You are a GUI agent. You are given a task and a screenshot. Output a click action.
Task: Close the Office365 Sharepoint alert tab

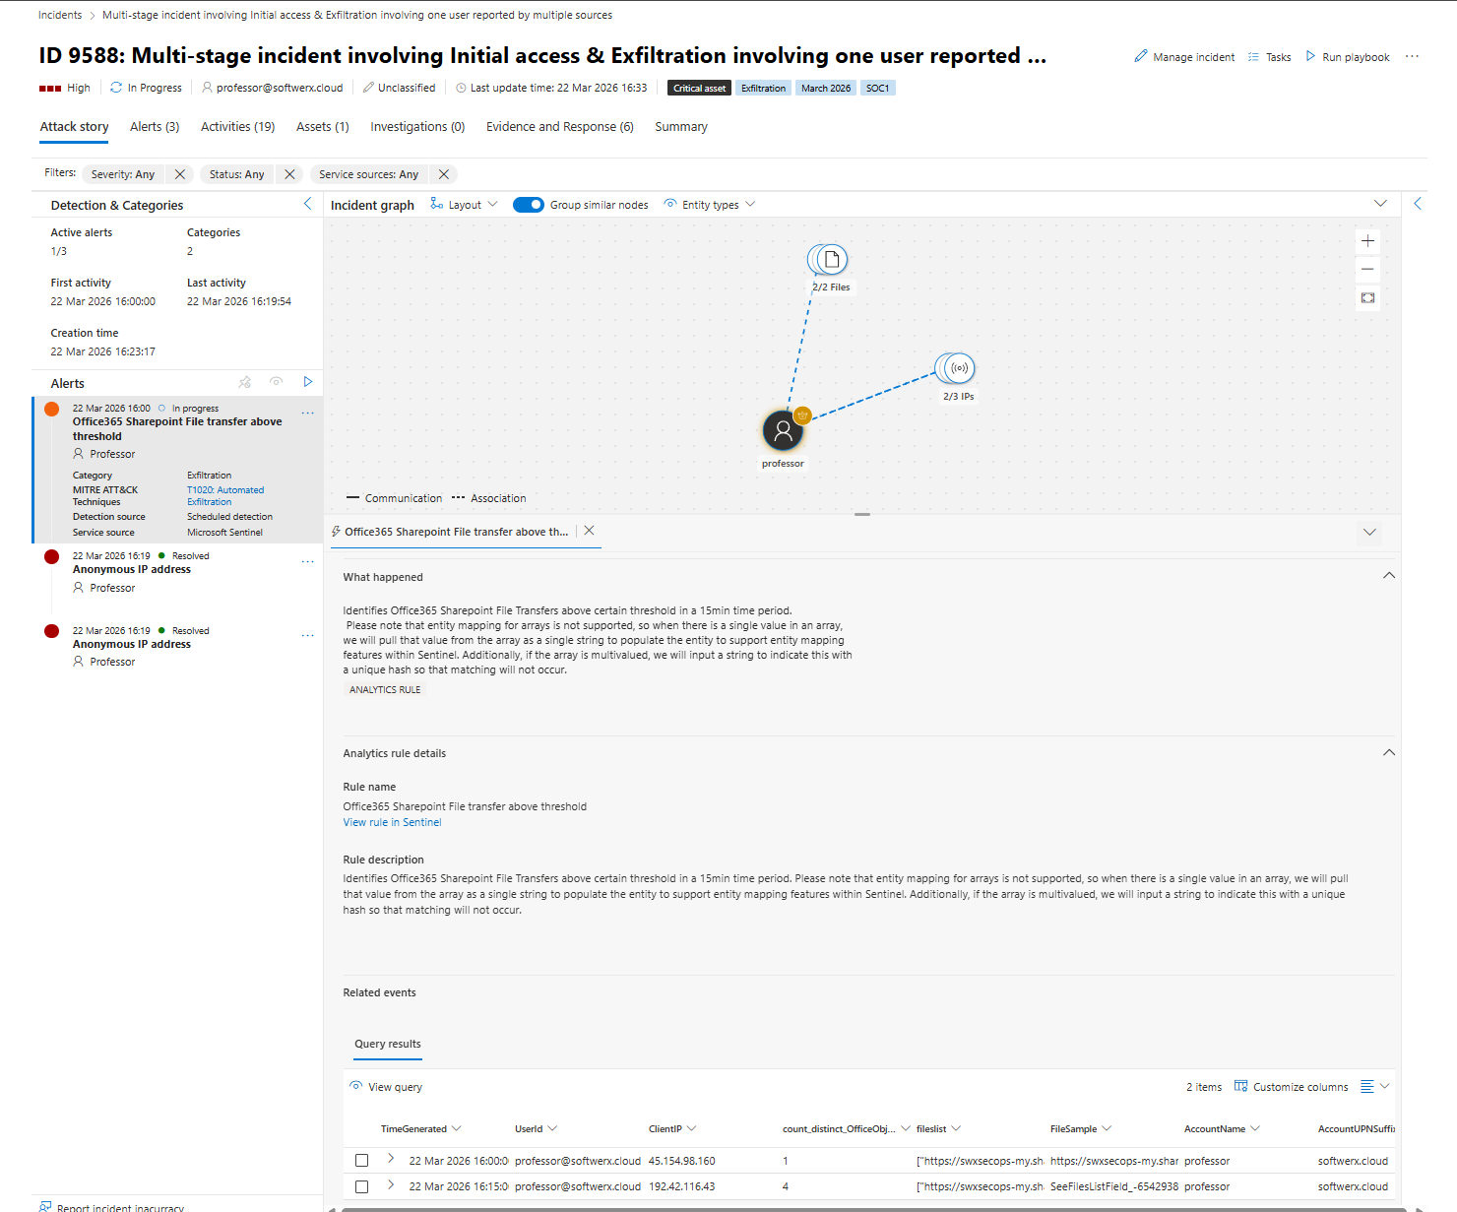[x=589, y=531]
